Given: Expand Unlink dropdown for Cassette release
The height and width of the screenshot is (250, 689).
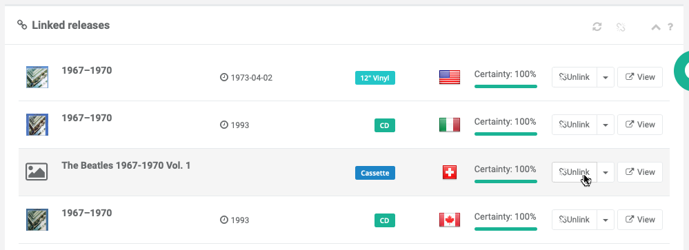Looking at the screenshot, I should point(605,172).
